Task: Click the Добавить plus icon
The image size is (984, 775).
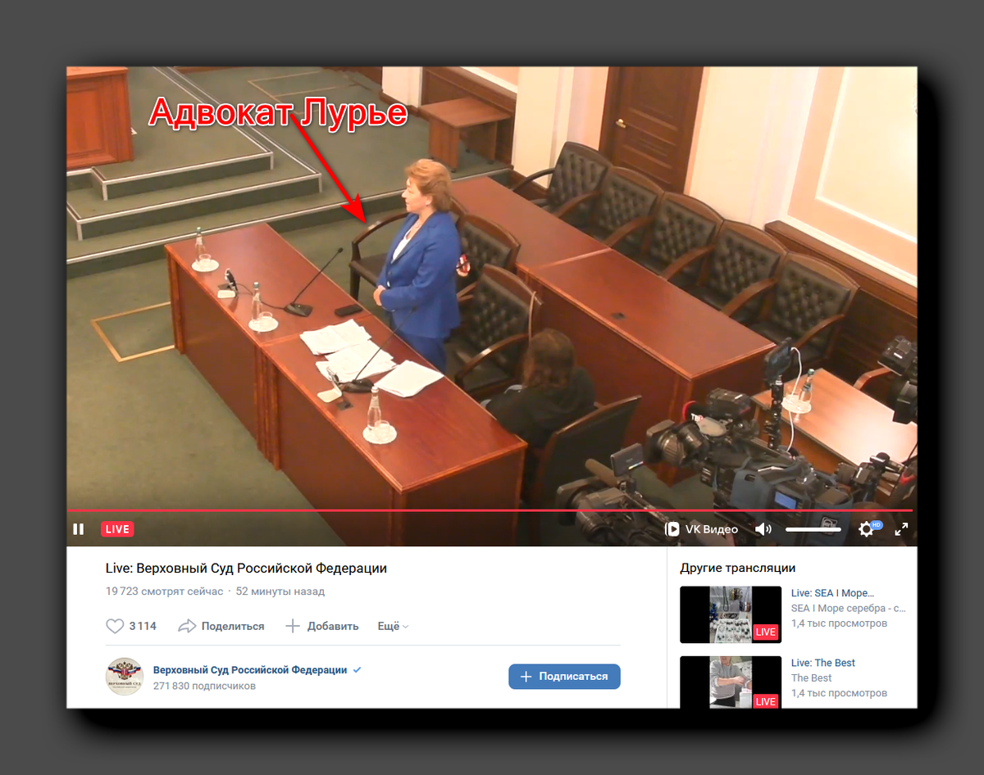Action: pyautogui.click(x=293, y=626)
